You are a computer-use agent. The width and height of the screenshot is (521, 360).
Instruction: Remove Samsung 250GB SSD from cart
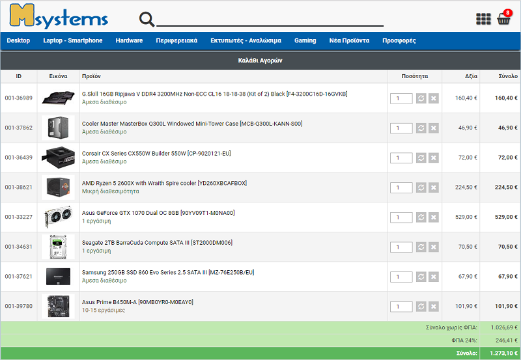tap(433, 277)
